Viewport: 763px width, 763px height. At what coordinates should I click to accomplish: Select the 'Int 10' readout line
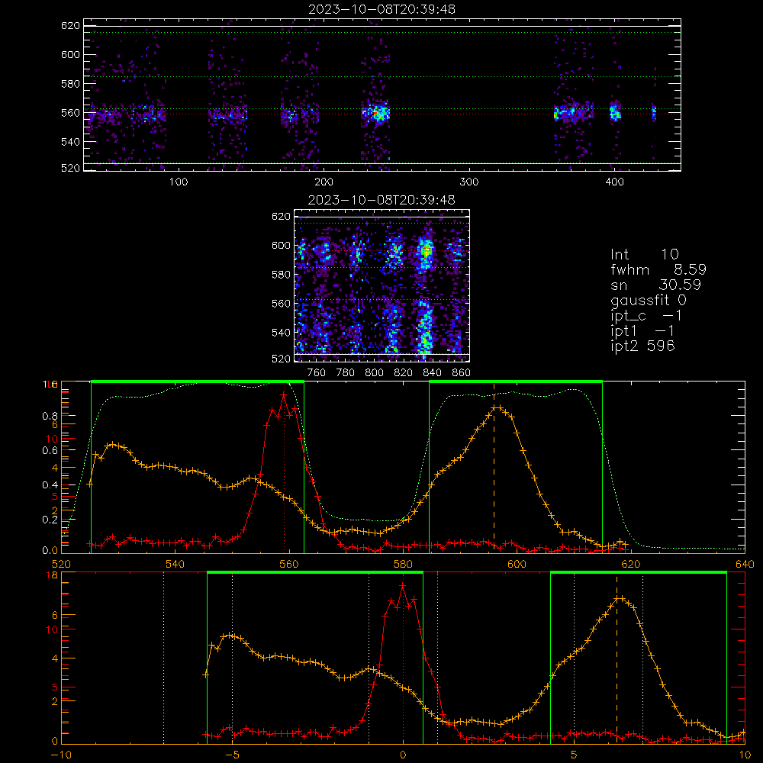click(x=644, y=254)
